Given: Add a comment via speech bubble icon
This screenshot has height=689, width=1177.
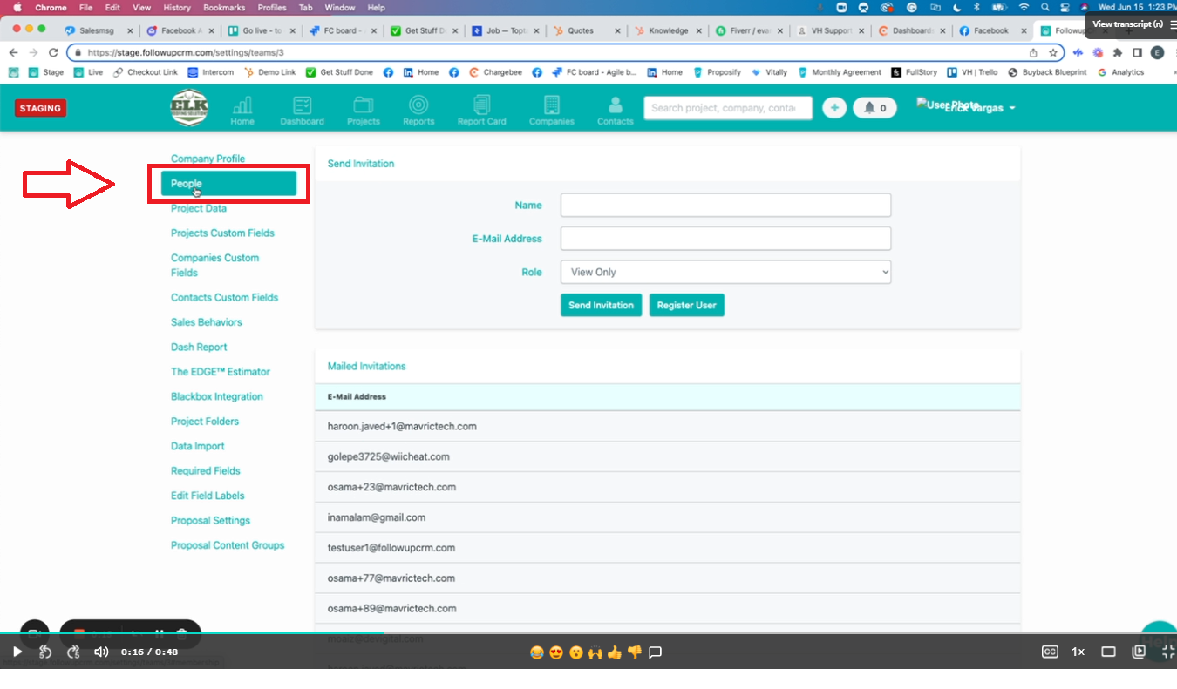Looking at the screenshot, I should tap(656, 652).
